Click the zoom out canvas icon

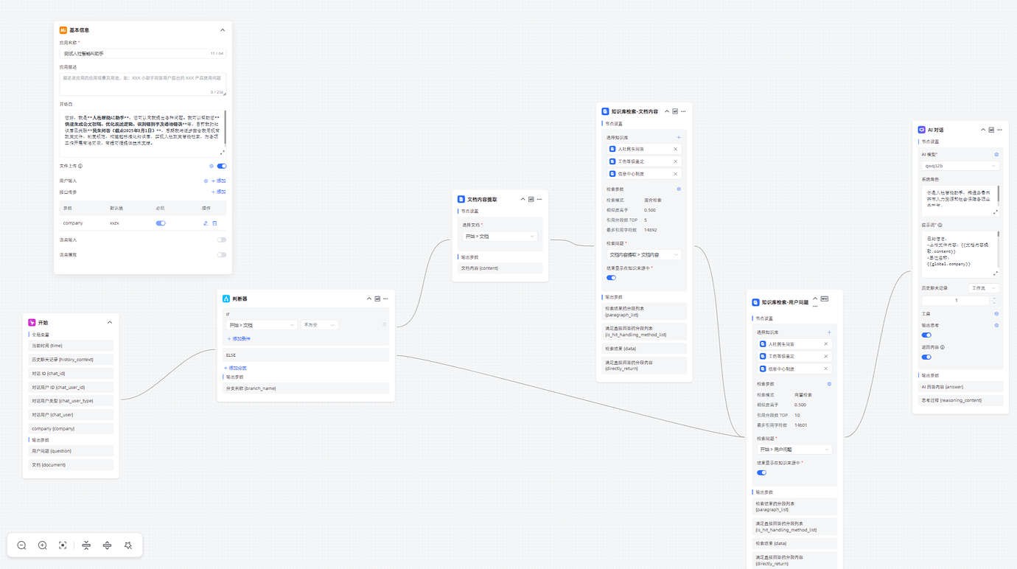22,545
